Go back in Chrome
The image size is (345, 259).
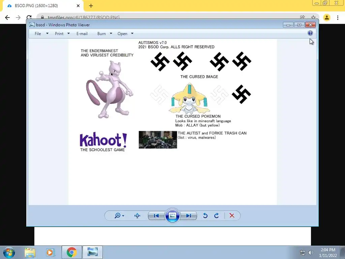point(7,18)
